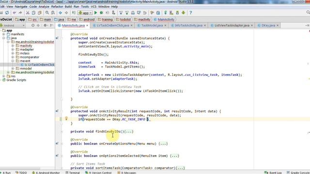This screenshot has height=174, width=310.
Task: Expand the mmodel package
Action: coord(13,69)
